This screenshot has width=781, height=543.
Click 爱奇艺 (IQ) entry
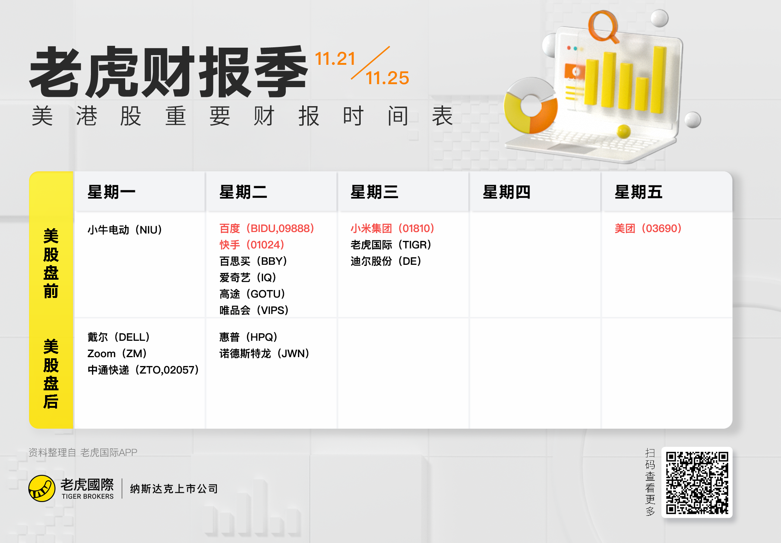pyautogui.click(x=248, y=277)
